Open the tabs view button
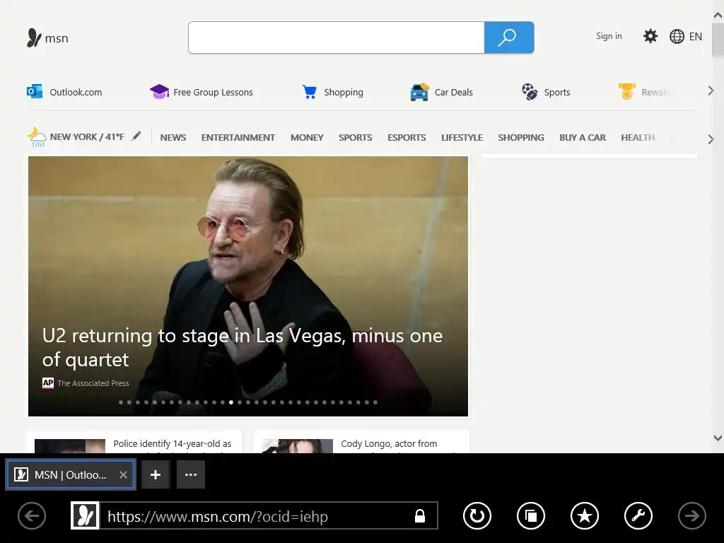The width and height of the screenshot is (724, 543). pos(531,515)
